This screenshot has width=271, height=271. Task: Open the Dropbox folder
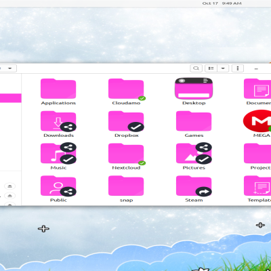pyautogui.click(x=126, y=121)
